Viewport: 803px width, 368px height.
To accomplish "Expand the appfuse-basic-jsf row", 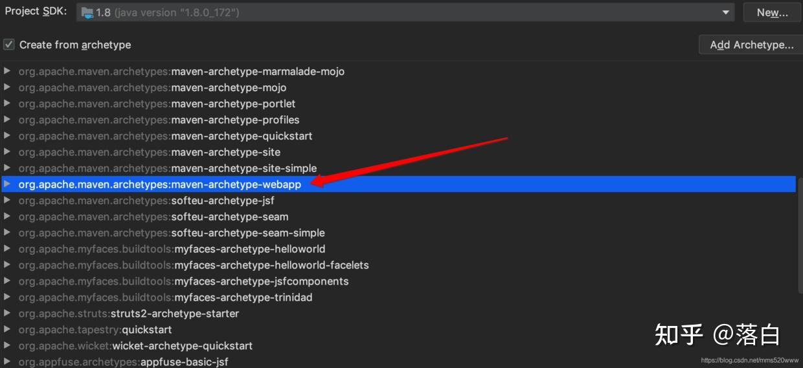I will click(7, 362).
